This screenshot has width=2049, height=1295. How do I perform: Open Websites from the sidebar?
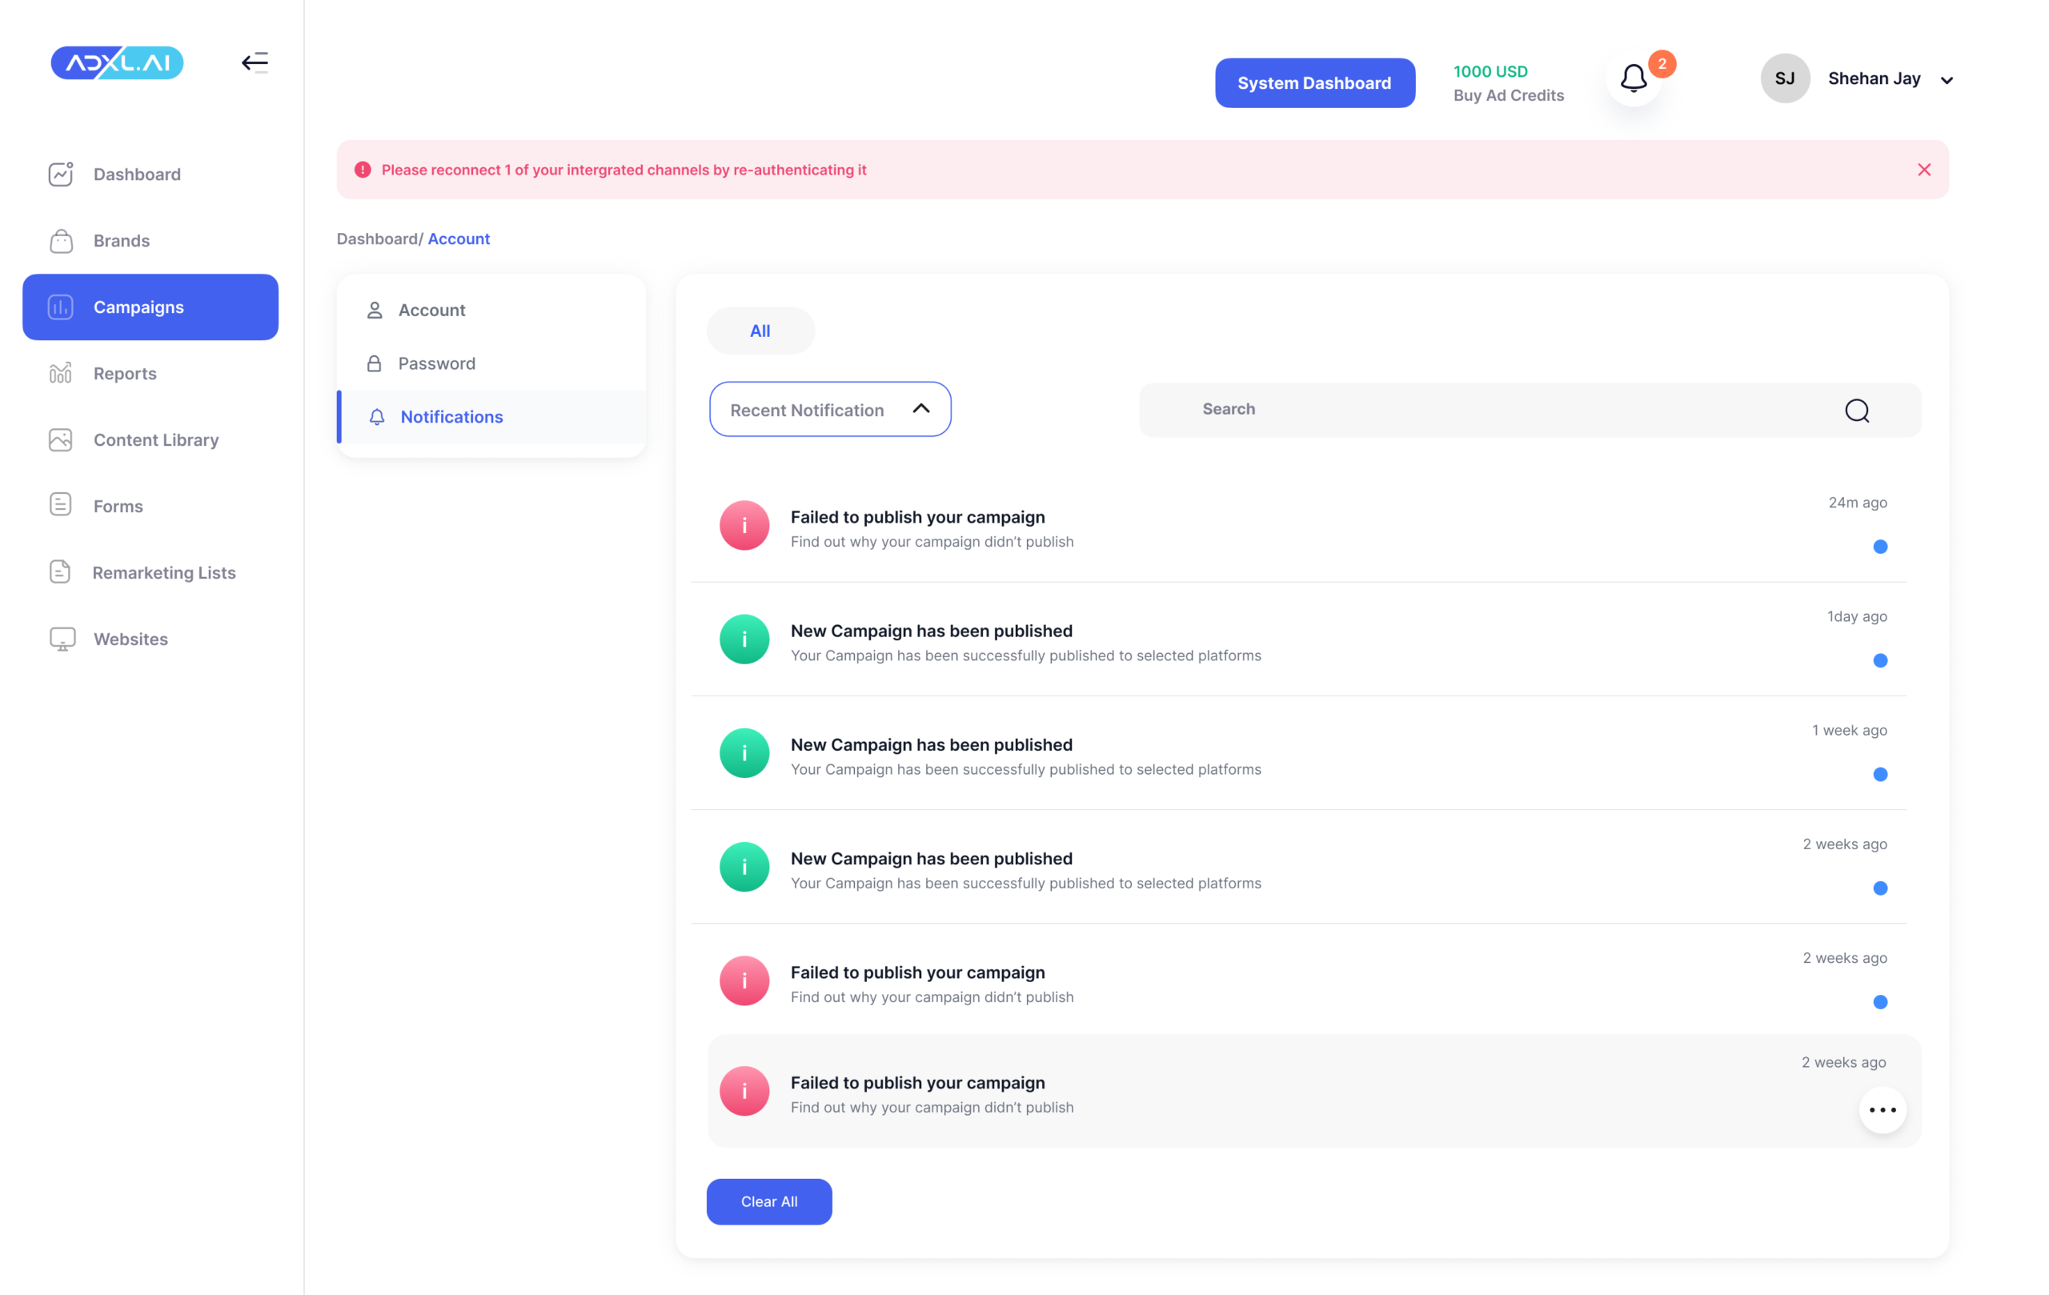(x=130, y=639)
